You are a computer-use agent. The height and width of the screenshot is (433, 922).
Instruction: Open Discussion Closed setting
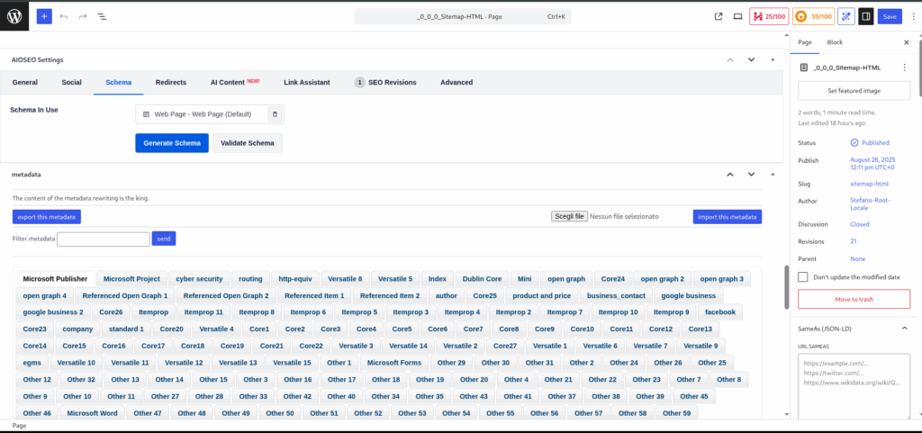pyautogui.click(x=860, y=224)
